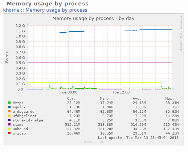Image resolution: width=188 pixels, height=152 pixels.
Task: Click the 'Last update' timestamp text
Action: coord(138,138)
